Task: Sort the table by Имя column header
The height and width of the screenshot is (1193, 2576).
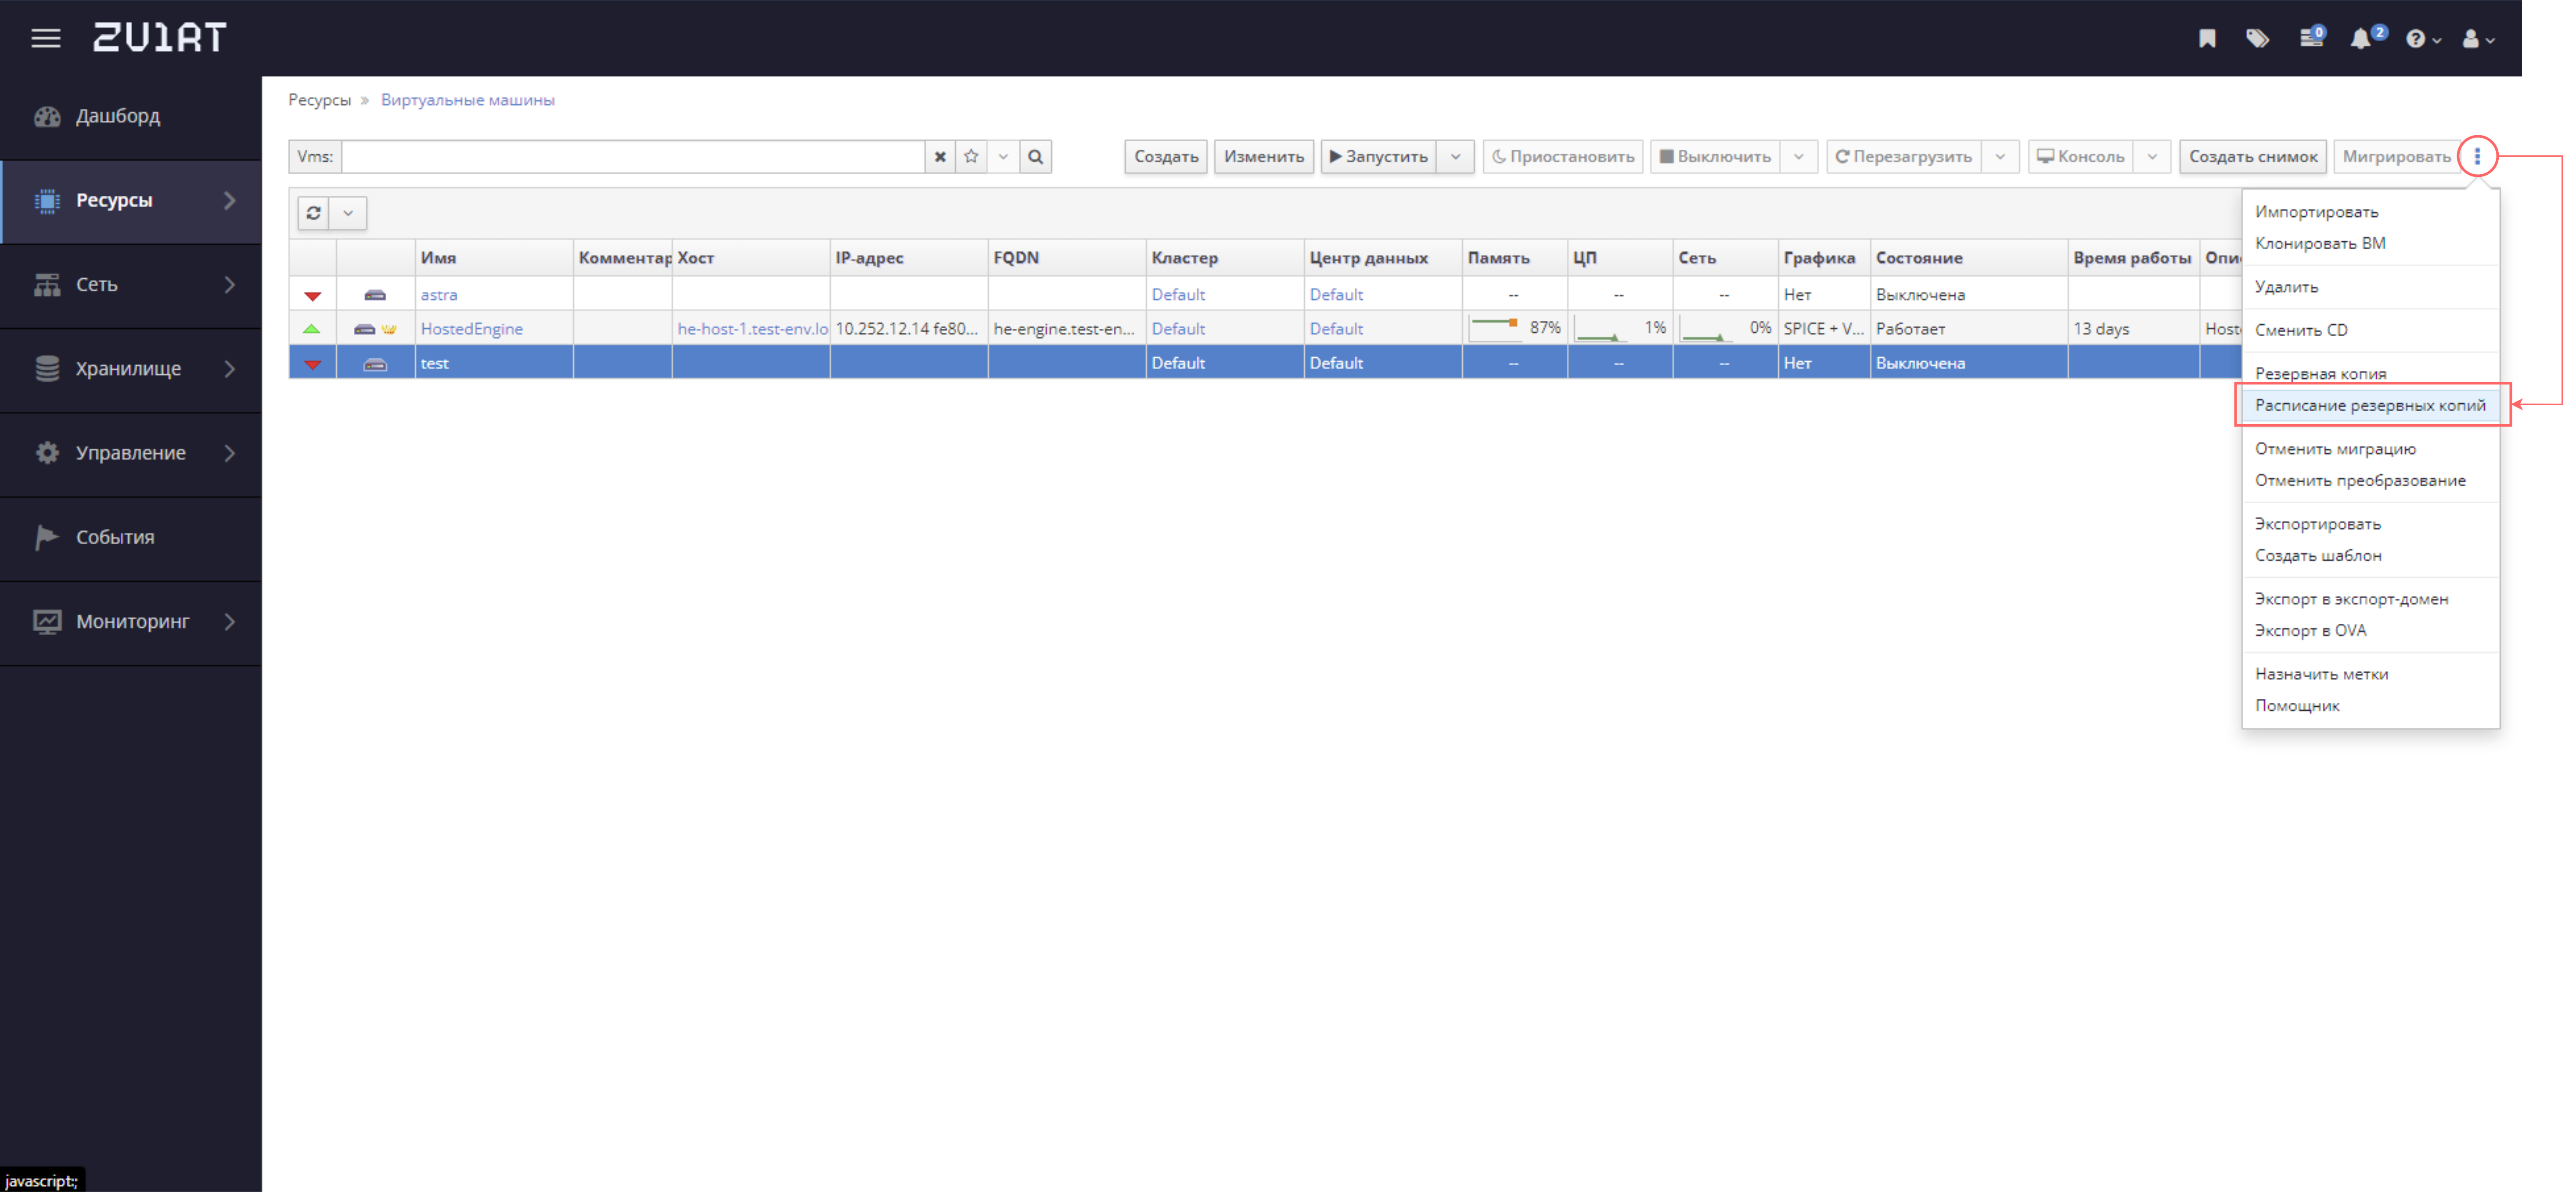Action: 494,258
